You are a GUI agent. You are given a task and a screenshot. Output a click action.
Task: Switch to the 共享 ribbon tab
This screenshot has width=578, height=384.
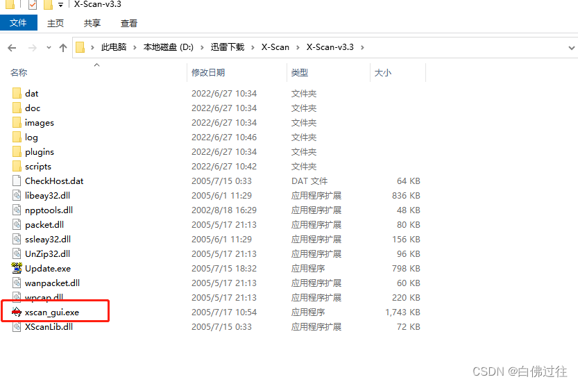click(x=92, y=23)
